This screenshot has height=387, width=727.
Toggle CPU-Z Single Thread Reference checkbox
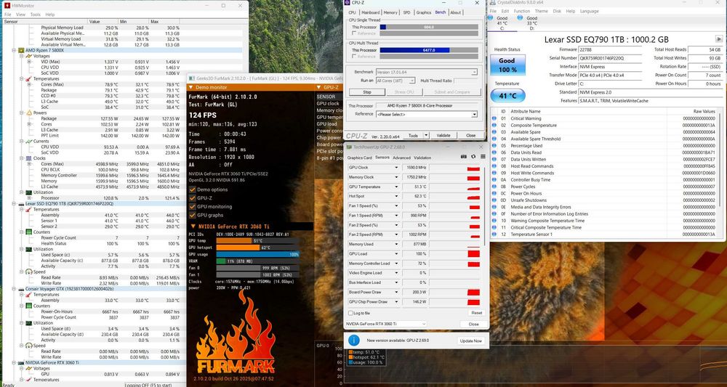tap(354, 33)
